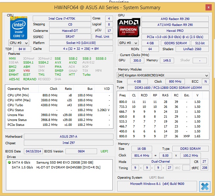The height and width of the screenshot is (196, 215).
Task: Click the 512-bit bus width field
Action: coord(200,43)
